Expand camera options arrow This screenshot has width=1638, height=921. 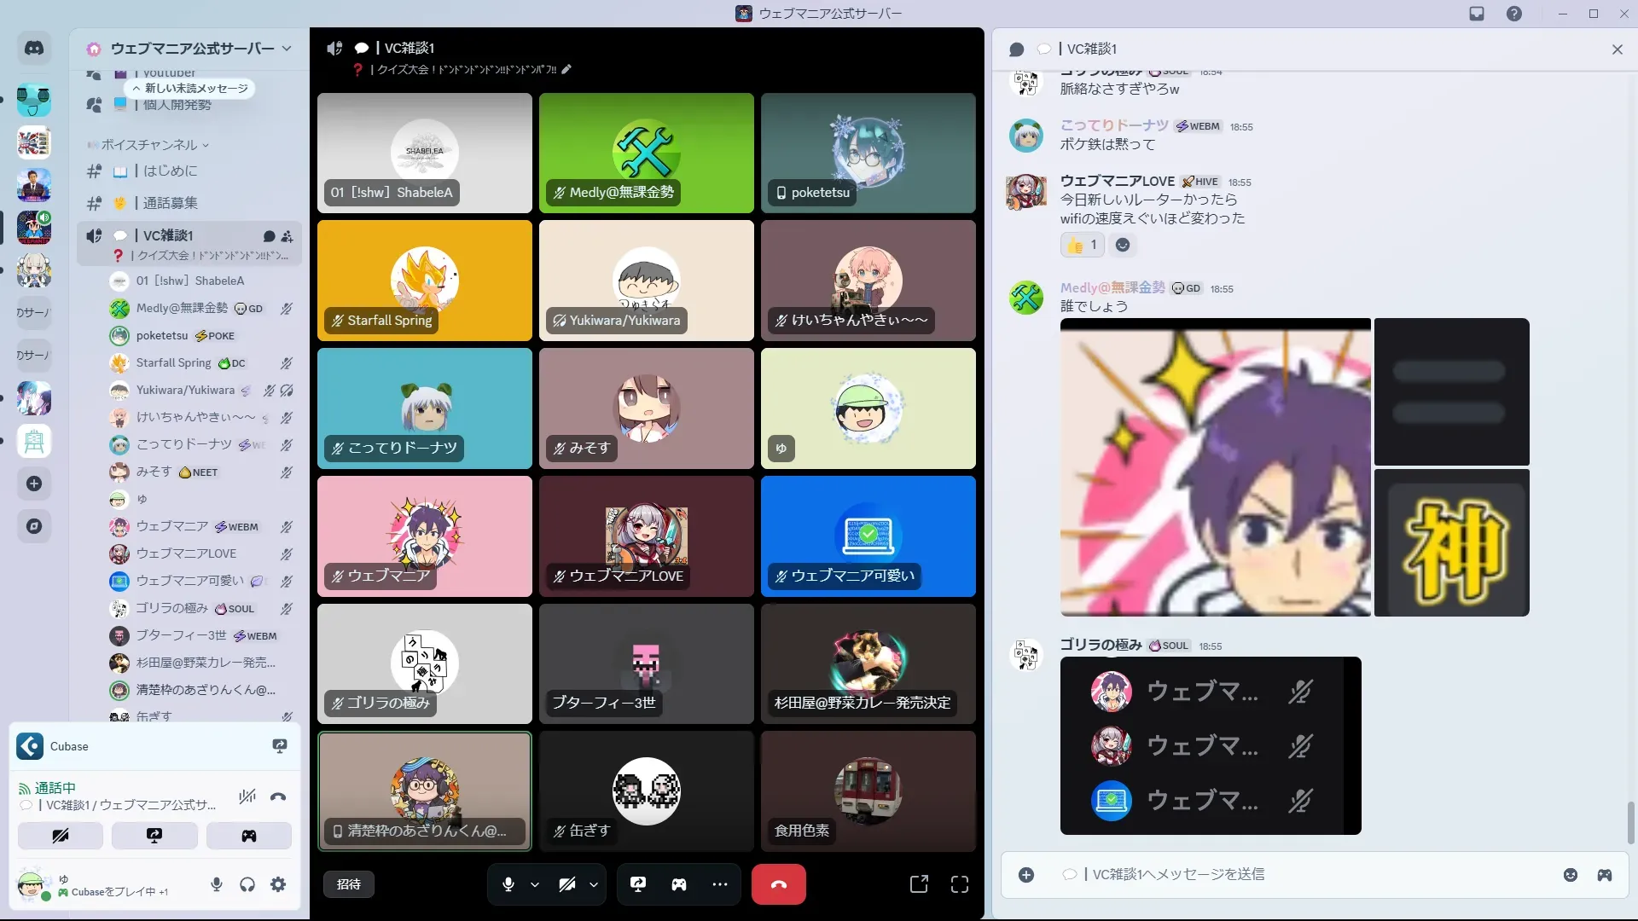pos(594,884)
